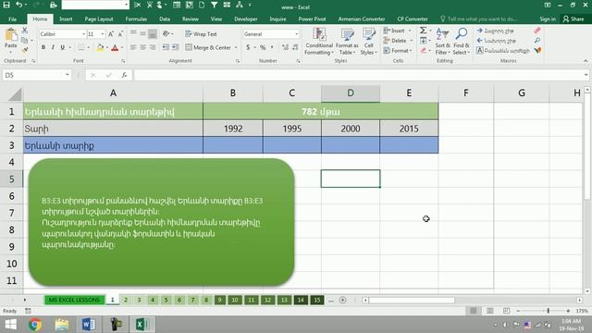The height and width of the screenshot is (333, 592).
Task: Click the red font color button
Action: coord(115,47)
